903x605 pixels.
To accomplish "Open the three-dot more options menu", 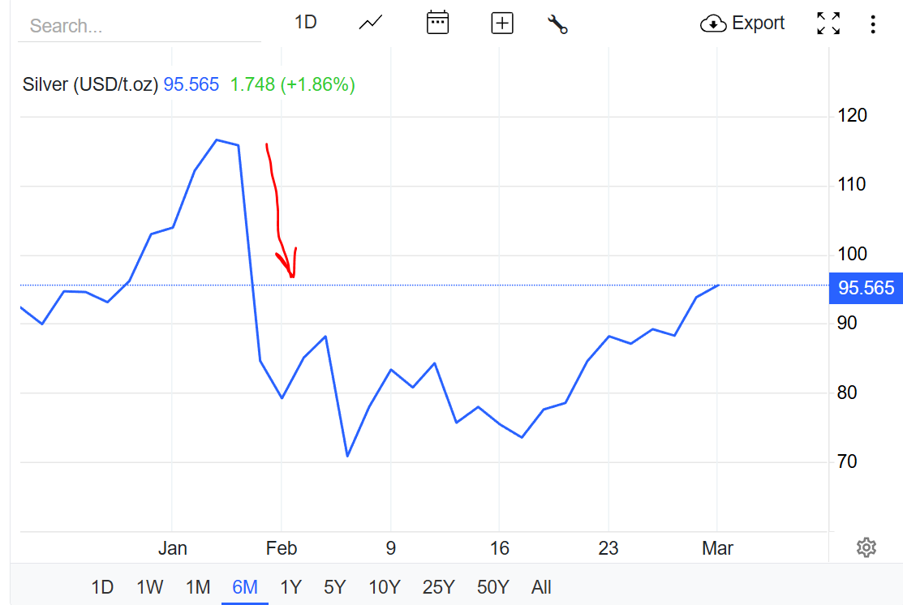I will tap(873, 24).
